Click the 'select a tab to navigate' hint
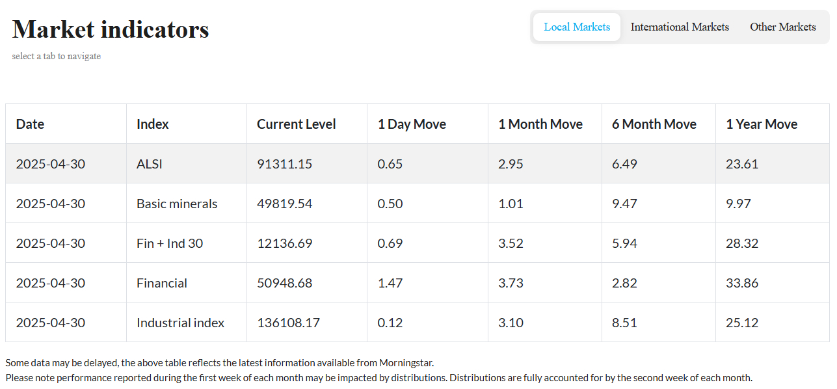 pos(57,57)
